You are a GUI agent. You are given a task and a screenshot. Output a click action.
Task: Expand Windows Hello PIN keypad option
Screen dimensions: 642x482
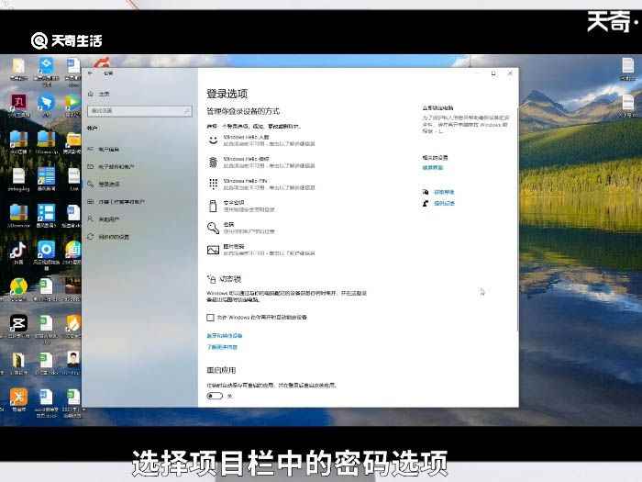pyautogui.click(x=262, y=184)
